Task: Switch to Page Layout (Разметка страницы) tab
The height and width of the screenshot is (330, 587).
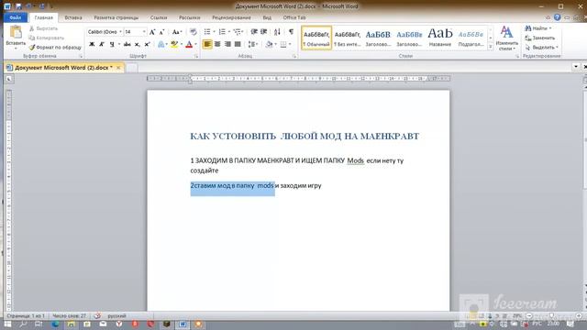Action: (x=116, y=17)
